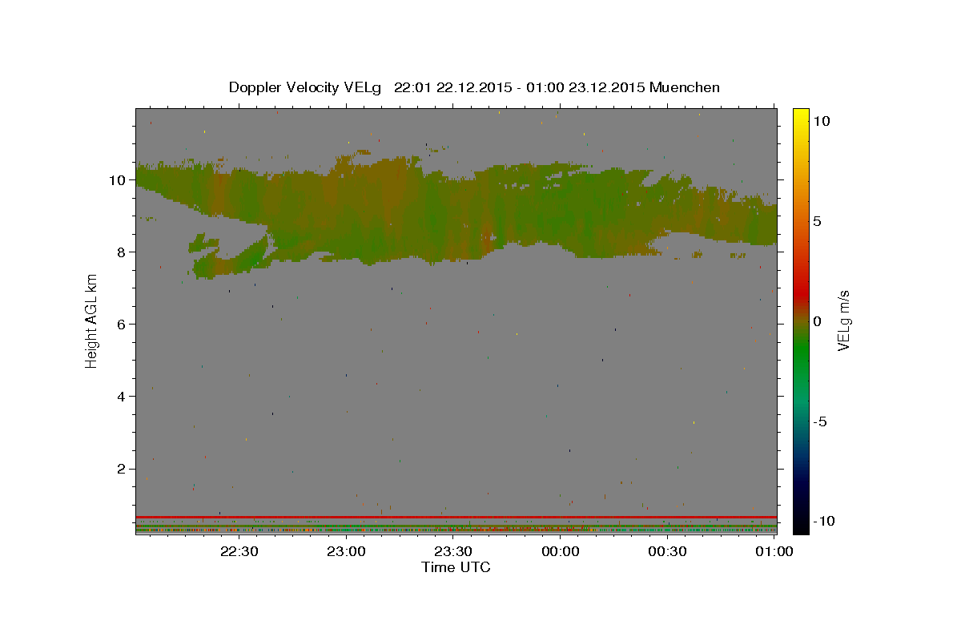961x641 pixels.
Task: Click the 01:00 time tick label
Action: [x=774, y=551]
